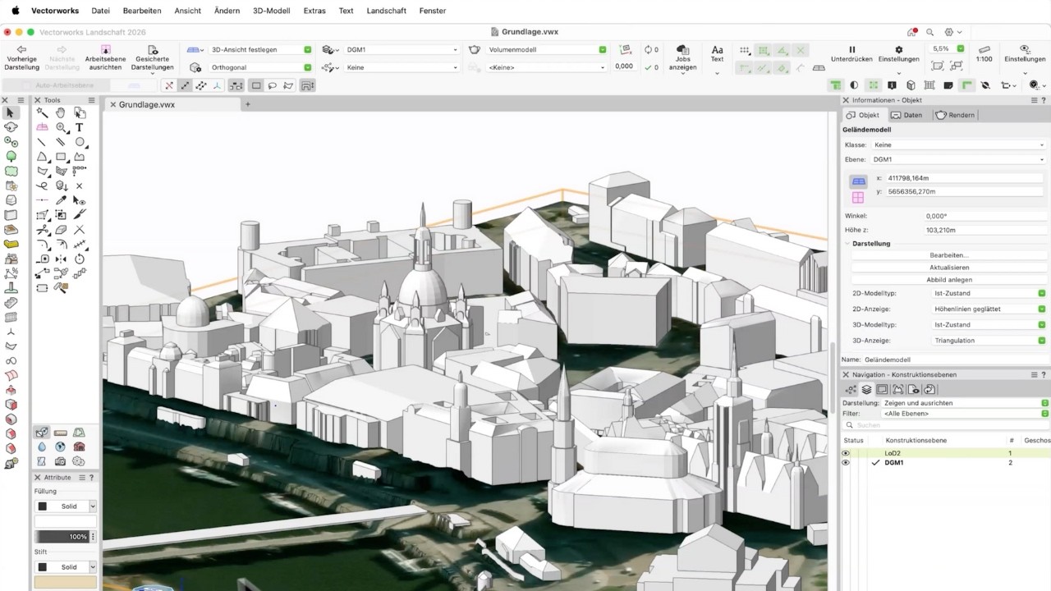Open snapping Einstellungen gear
This screenshot has height=591, width=1051.
point(898,50)
